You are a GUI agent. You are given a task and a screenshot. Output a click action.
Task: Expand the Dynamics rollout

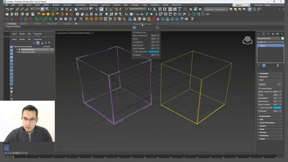(x=270, y=77)
